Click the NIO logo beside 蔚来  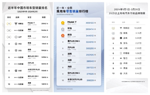(x=121, y=38)
